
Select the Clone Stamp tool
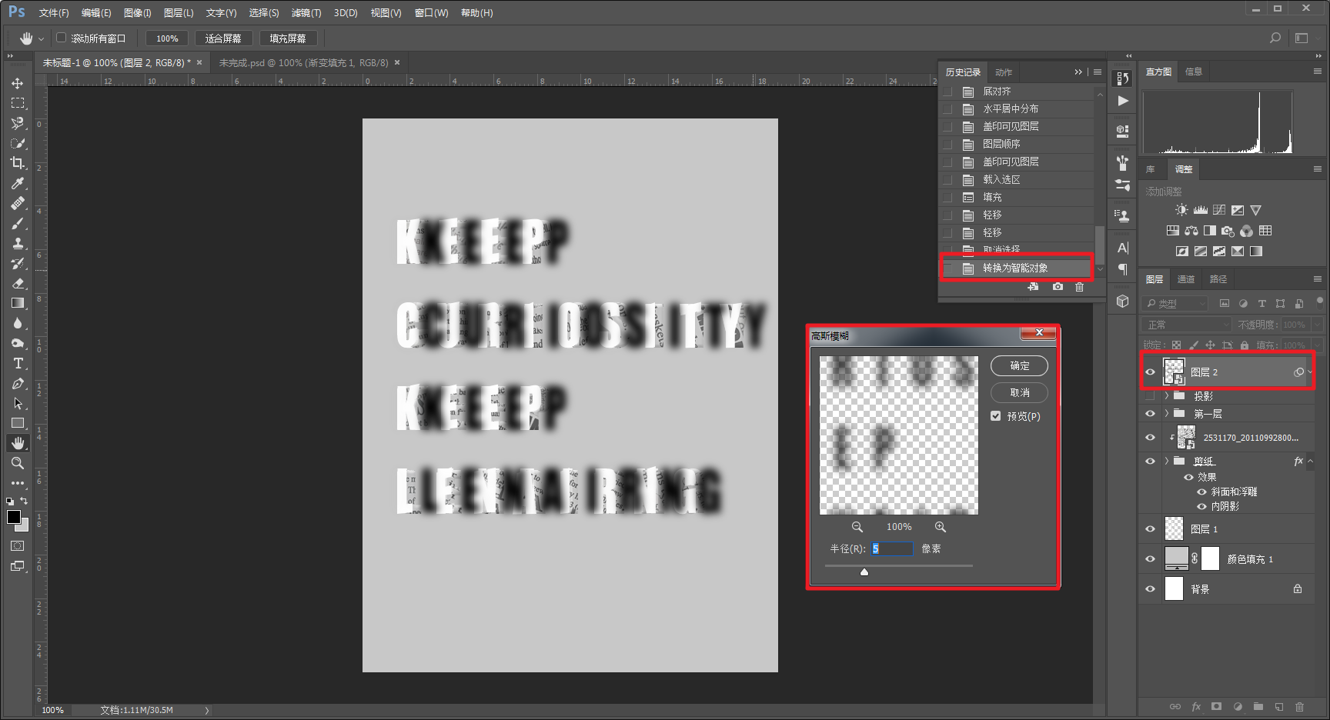[18, 243]
